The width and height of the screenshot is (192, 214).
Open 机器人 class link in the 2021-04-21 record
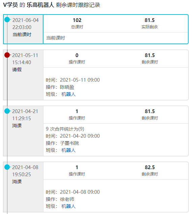pyautogui.click(x=68, y=150)
